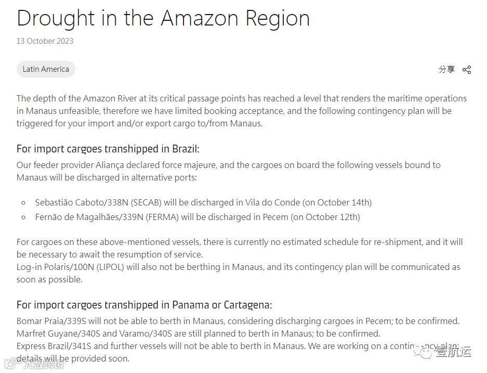Click the Amazon River depth intro paragraph

coord(242,111)
